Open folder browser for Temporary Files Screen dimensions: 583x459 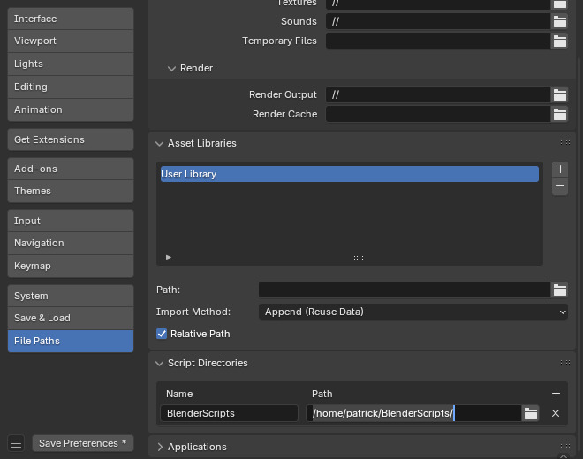point(559,41)
